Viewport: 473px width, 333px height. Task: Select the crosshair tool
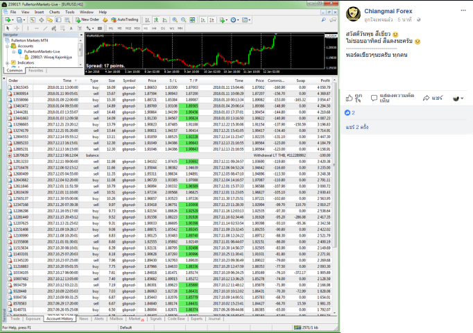click(x=17, y=28)
